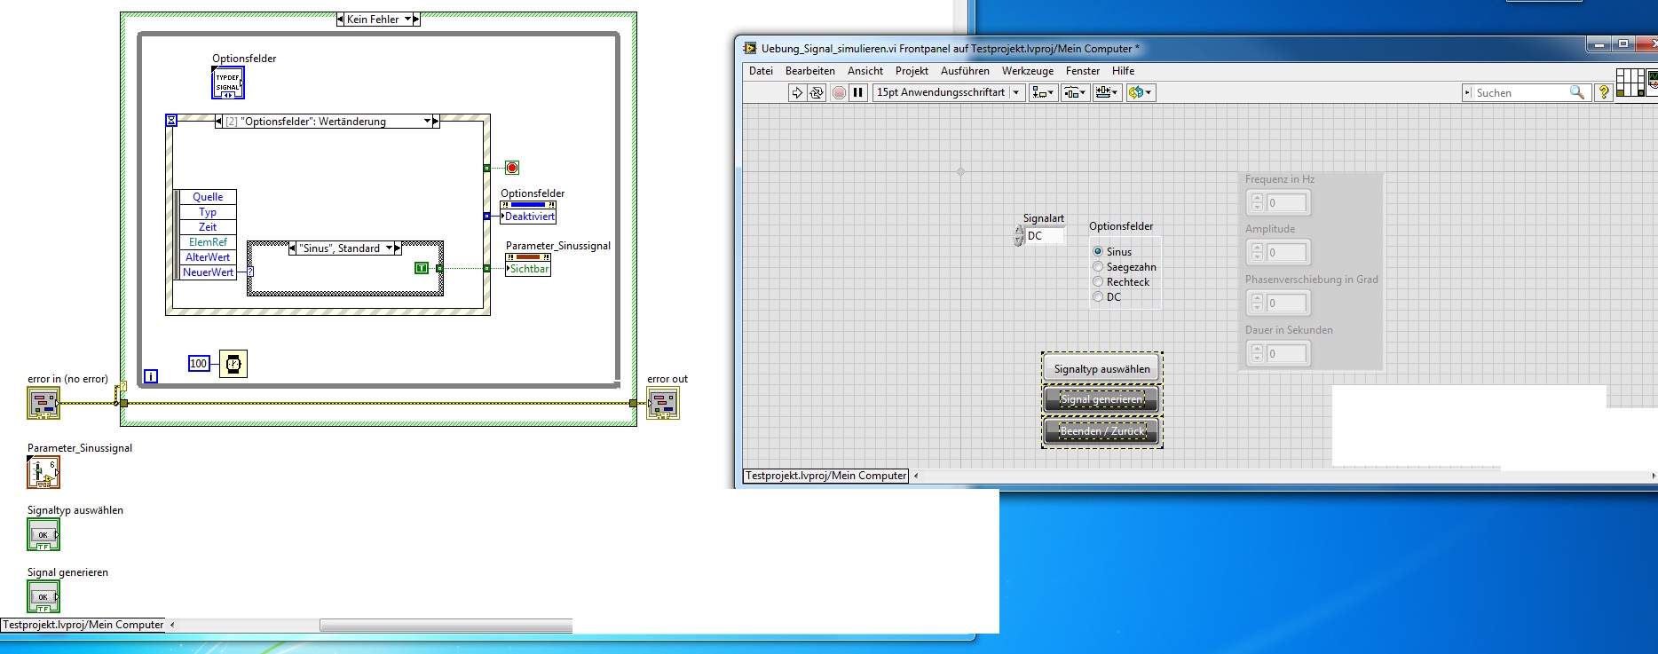
Task: Open the Werkzeuge menu
Action: (1027, 71)
